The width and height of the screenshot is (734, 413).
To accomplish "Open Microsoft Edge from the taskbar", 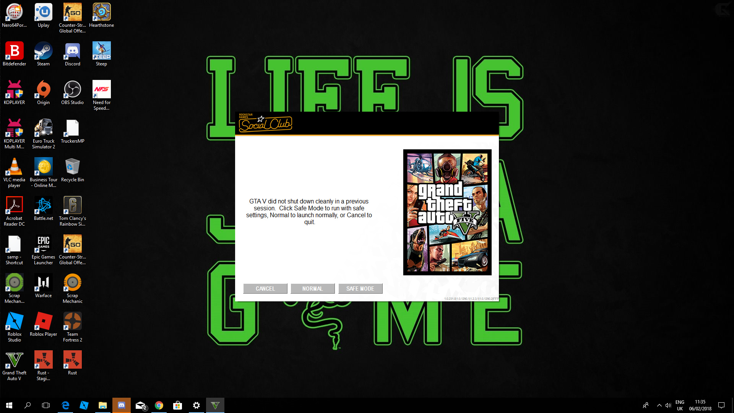I will coord(65,405).
